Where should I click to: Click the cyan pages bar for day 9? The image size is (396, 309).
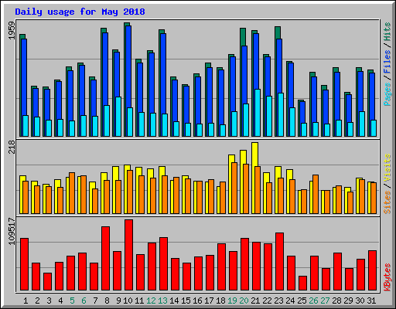coord(118,117)
